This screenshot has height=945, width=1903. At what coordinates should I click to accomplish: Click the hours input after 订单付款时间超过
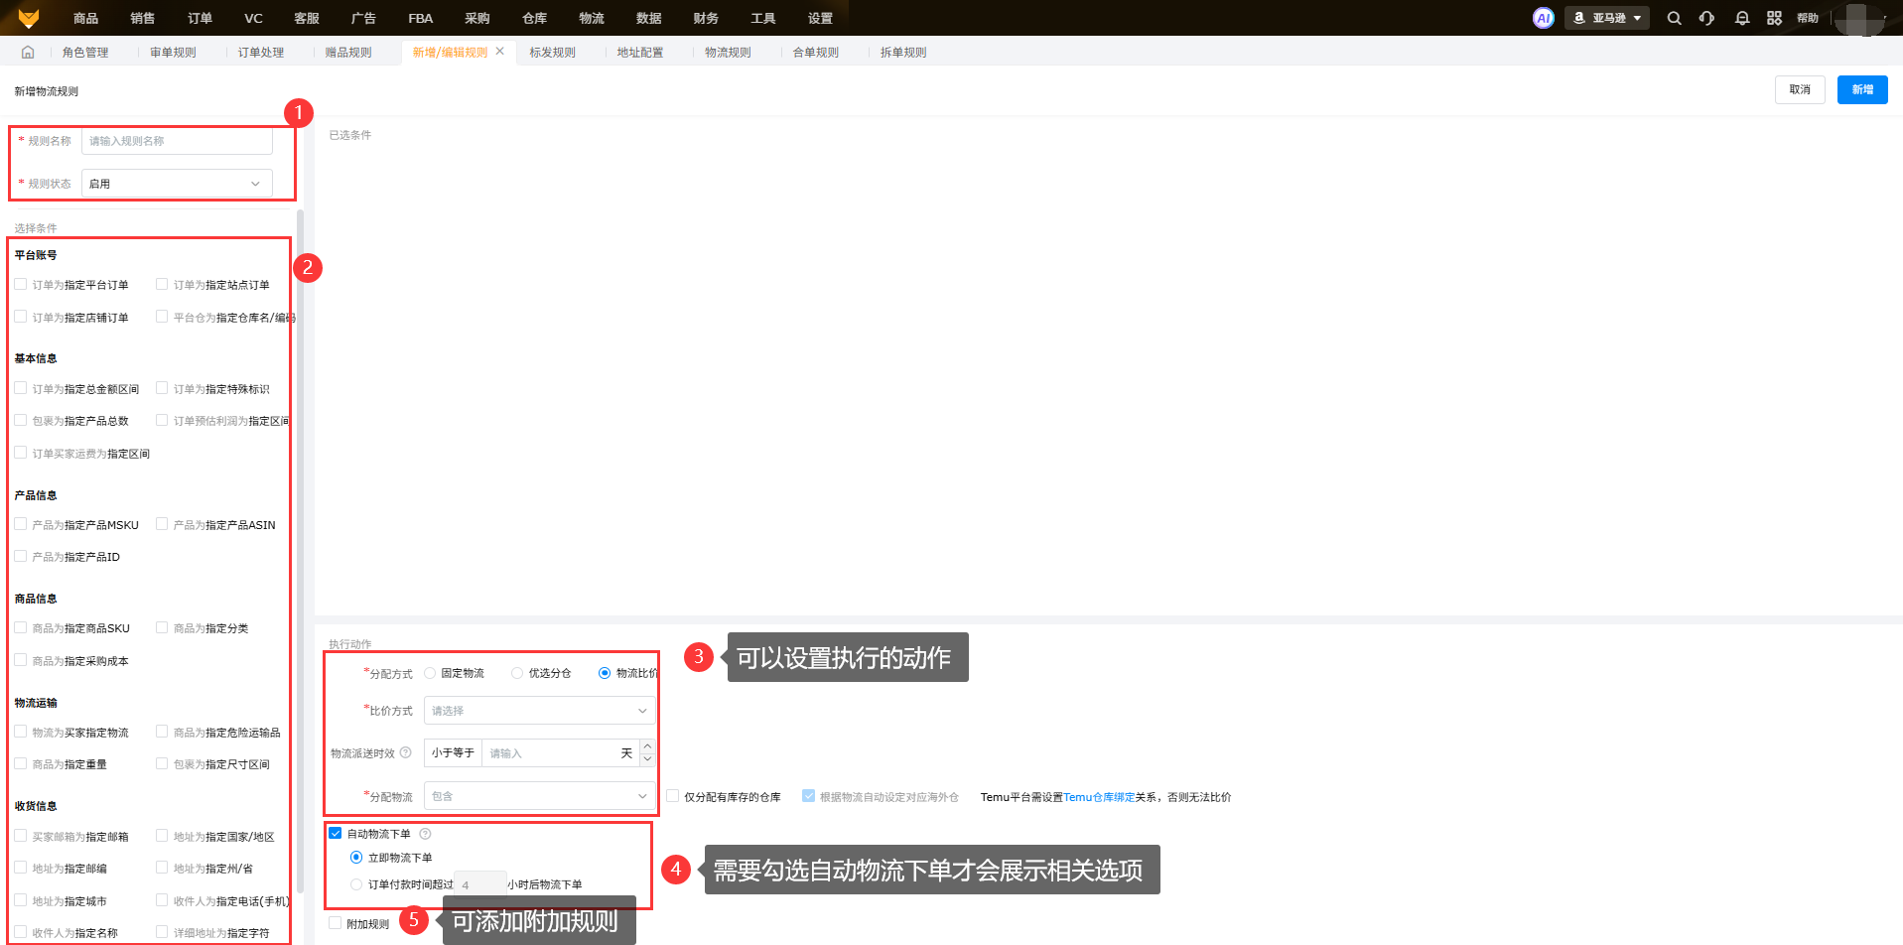click(x=480, y=884)
